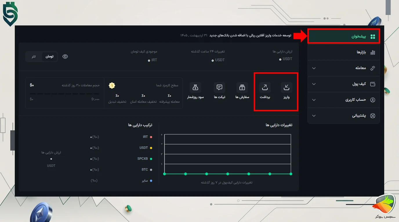399x222 pixels.
Task: Select the حساب کاربری sidebar label
Action: 356,100
